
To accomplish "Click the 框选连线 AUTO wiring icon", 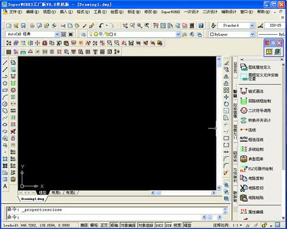I will [243, 139].
